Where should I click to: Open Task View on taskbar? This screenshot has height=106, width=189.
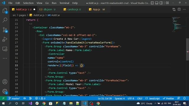click(x=23, y=103)
